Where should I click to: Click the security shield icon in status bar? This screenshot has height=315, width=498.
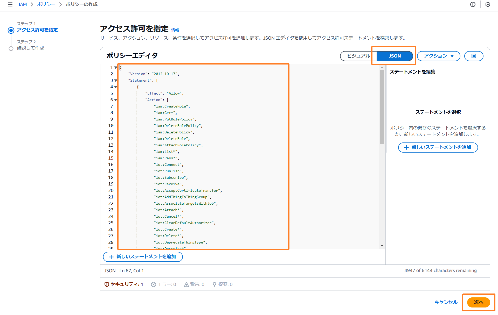click(107, 284)
